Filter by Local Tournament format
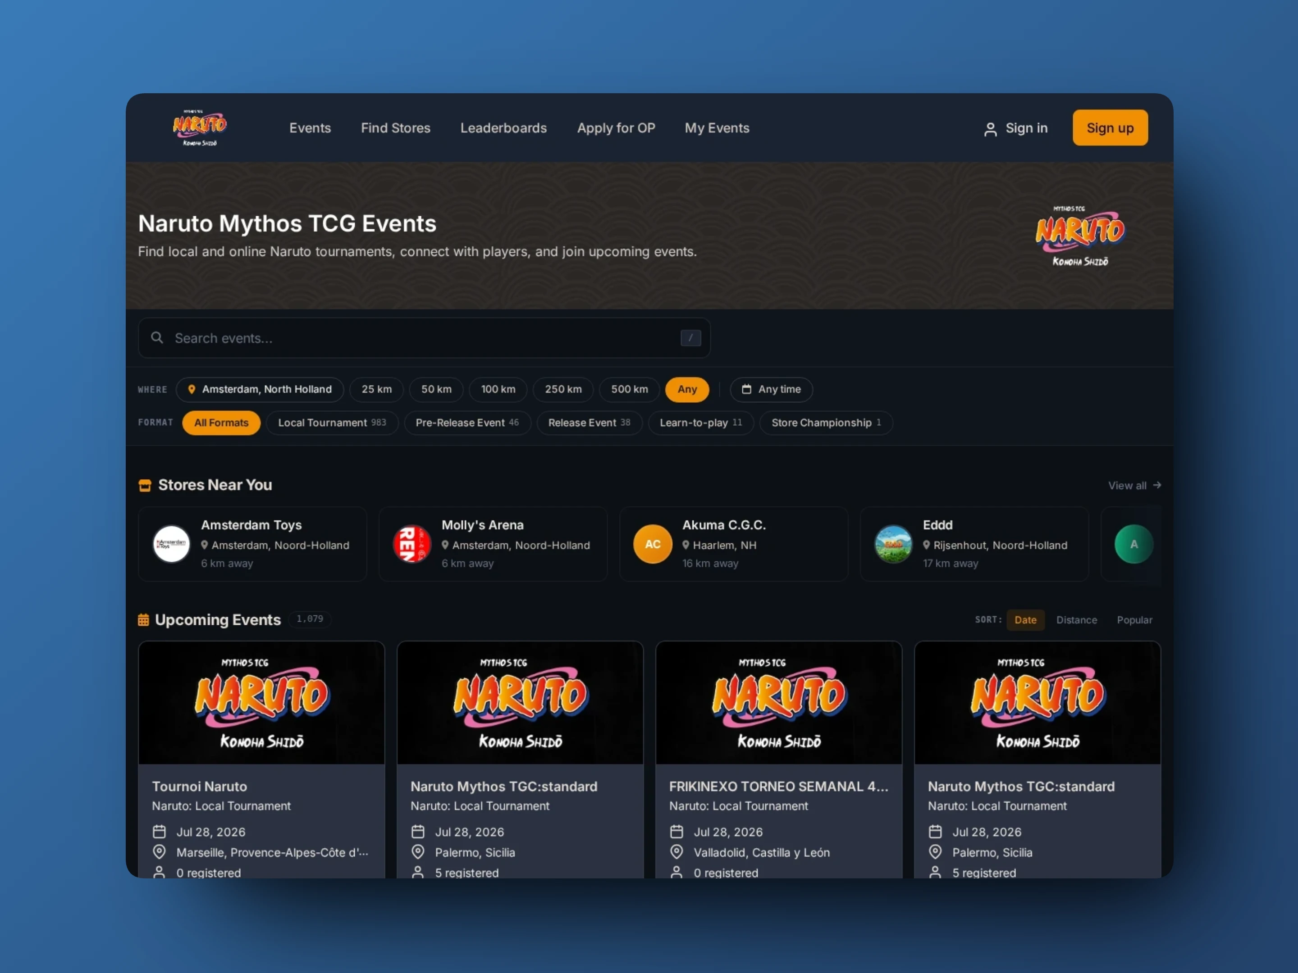 point(332,423)
